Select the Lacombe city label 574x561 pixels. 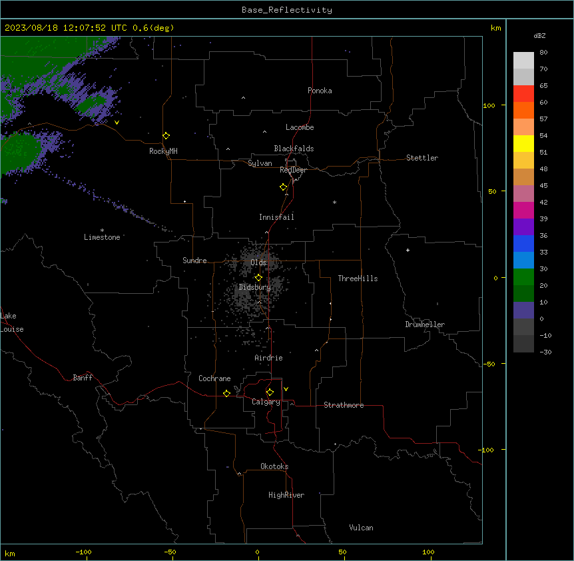(300, 127)
